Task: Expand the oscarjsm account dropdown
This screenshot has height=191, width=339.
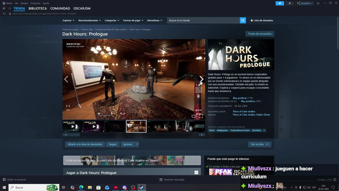Action: (x=307, y=3)
